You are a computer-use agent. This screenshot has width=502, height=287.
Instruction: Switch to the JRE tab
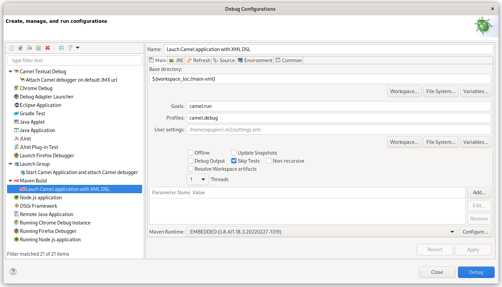click(176, 60)
